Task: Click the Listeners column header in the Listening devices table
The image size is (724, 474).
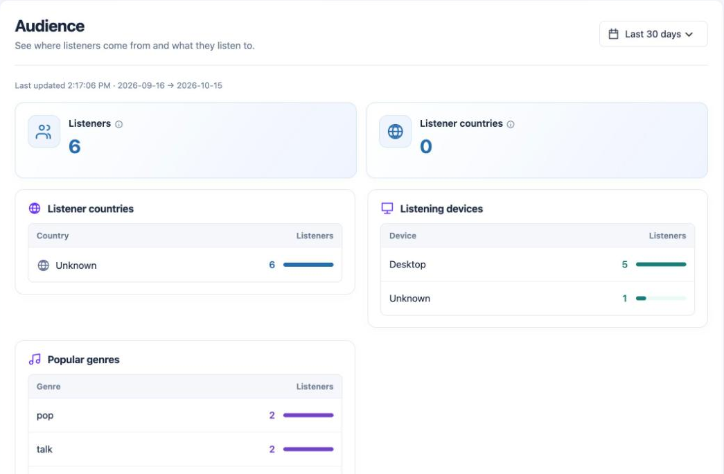Action: 667,236
